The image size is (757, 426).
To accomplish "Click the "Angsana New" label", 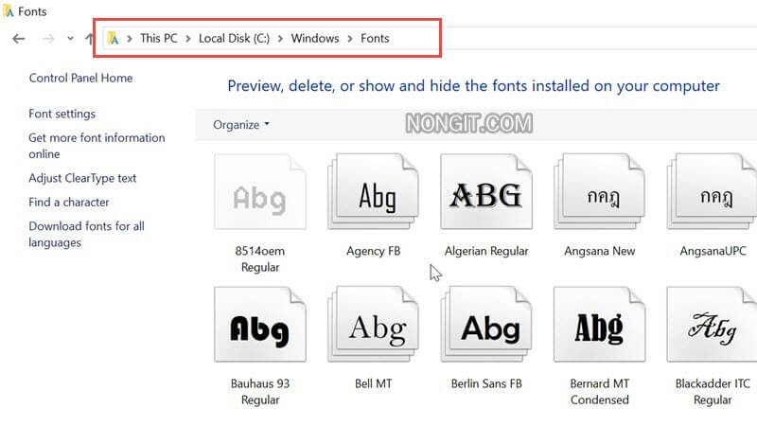I will click(x=600, y=251).
